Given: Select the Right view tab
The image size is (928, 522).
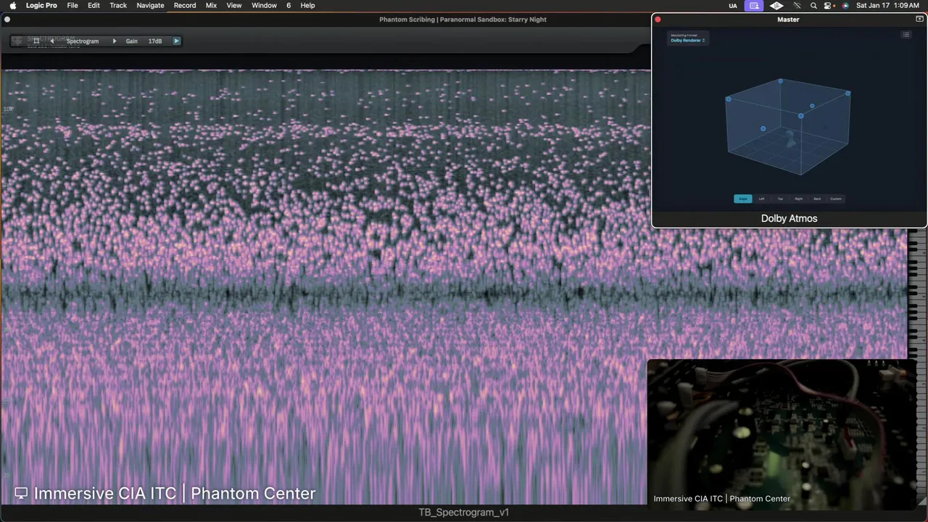Looking at the screenshot, I should 798,199.
